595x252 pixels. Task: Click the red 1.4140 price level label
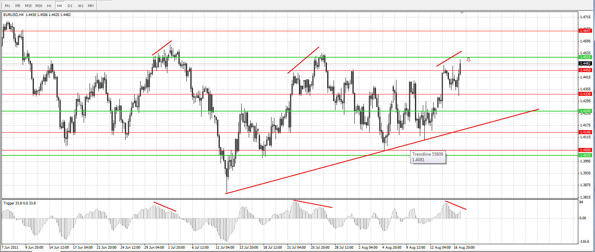point(585,132)
